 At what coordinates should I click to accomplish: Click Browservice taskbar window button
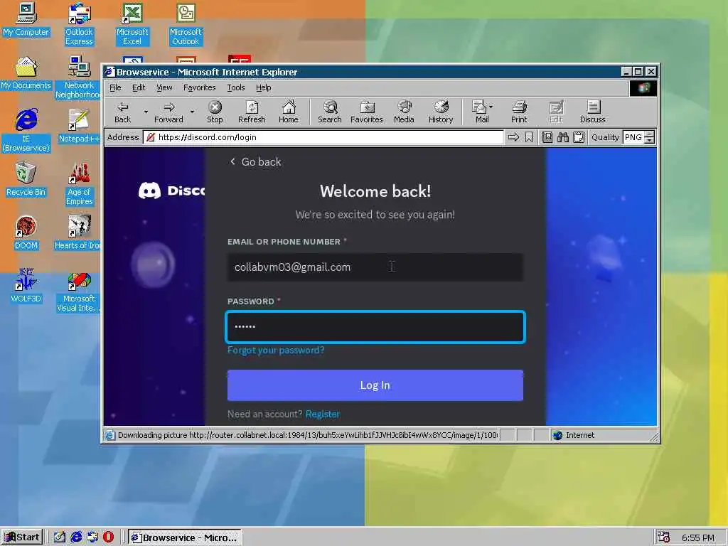(185, 537)
